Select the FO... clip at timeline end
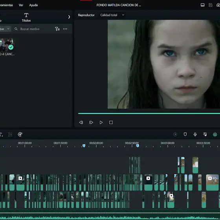The image size is (220, 220). tap(213, 182)
